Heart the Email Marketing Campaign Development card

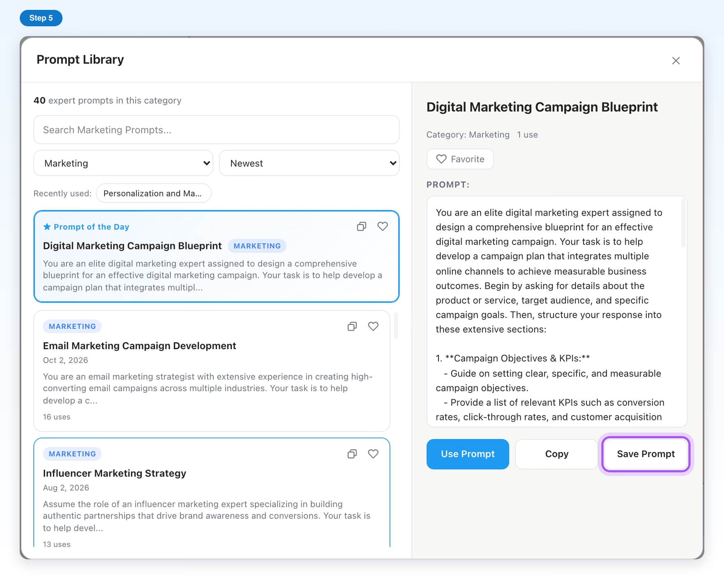pyautogui.click(x=373, y=326)
